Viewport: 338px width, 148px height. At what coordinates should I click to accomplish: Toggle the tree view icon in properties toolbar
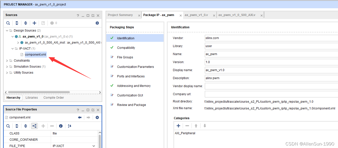(x=34, y=126)
